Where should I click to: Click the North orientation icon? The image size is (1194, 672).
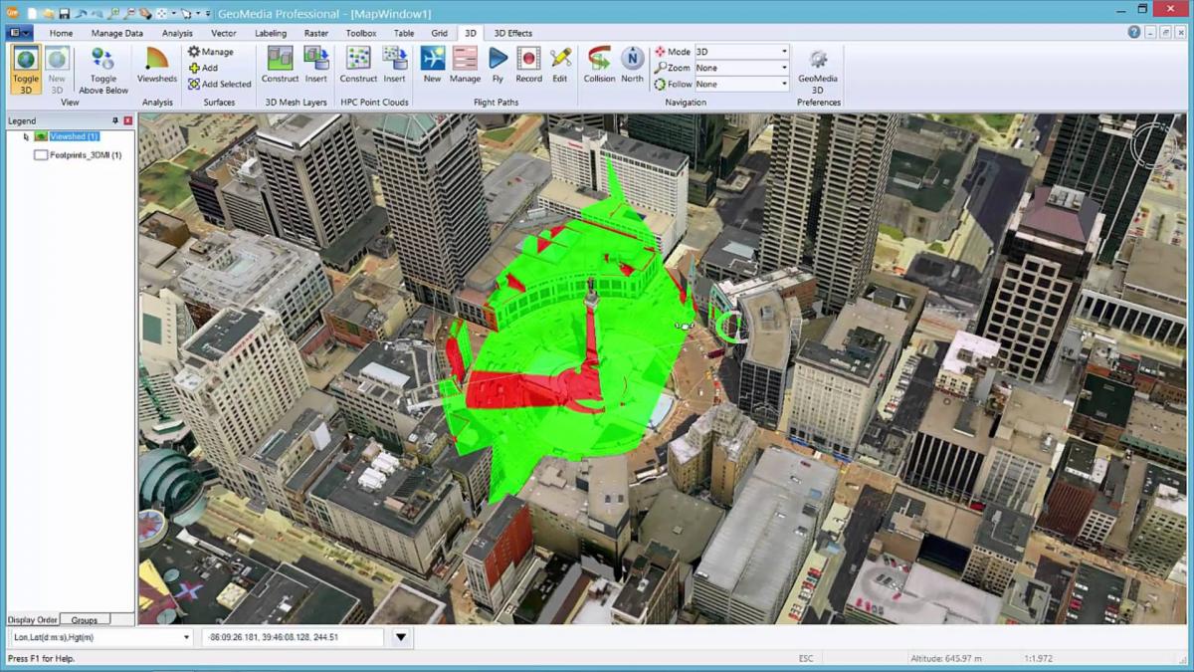pyautogui.click(x=632, y=64)
